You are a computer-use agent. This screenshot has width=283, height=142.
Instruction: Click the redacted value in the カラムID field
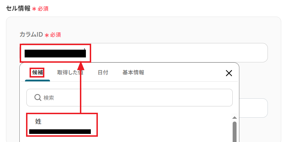pyautogui.click(x=55, y=54)
